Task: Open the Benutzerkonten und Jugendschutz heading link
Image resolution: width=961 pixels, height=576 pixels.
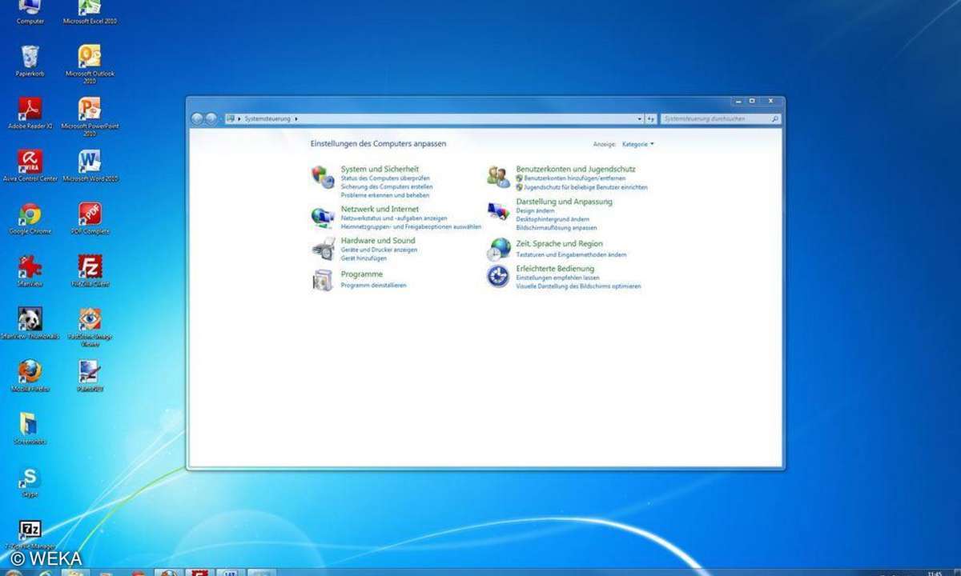Action: pyautogui.click(x=576, y=169)
